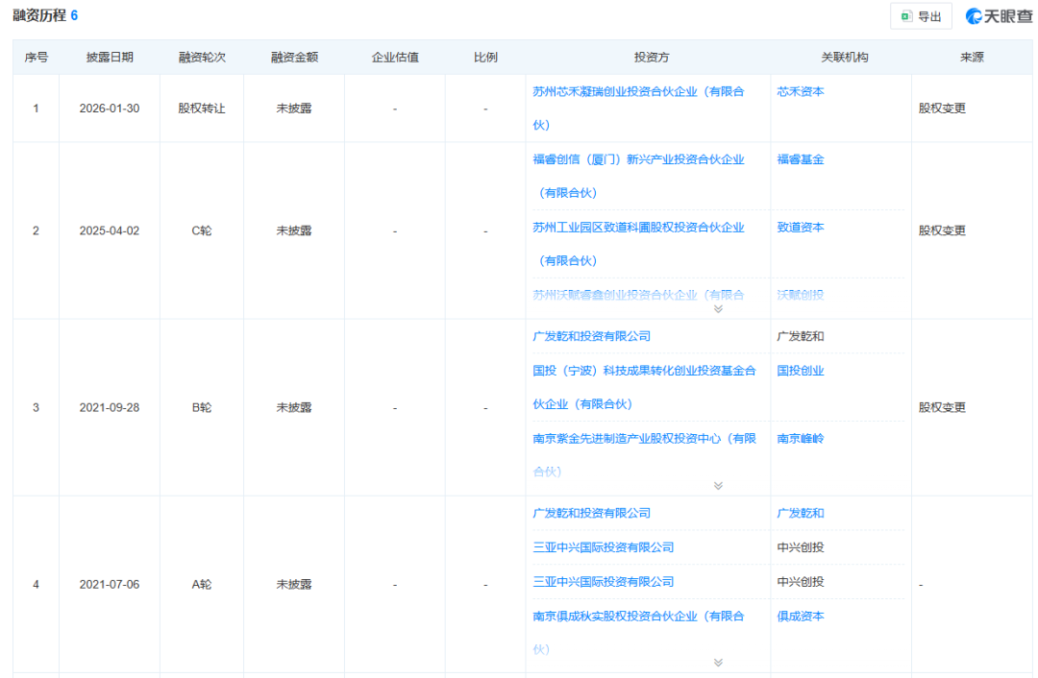Screen dimensions: 1038x678
Task: Click the 股权转让 round cell
Action: pos(202,108)
